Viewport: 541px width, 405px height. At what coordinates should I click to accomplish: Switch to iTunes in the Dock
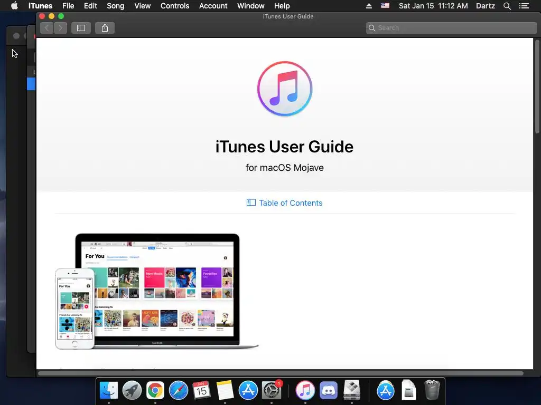[305, 390]
